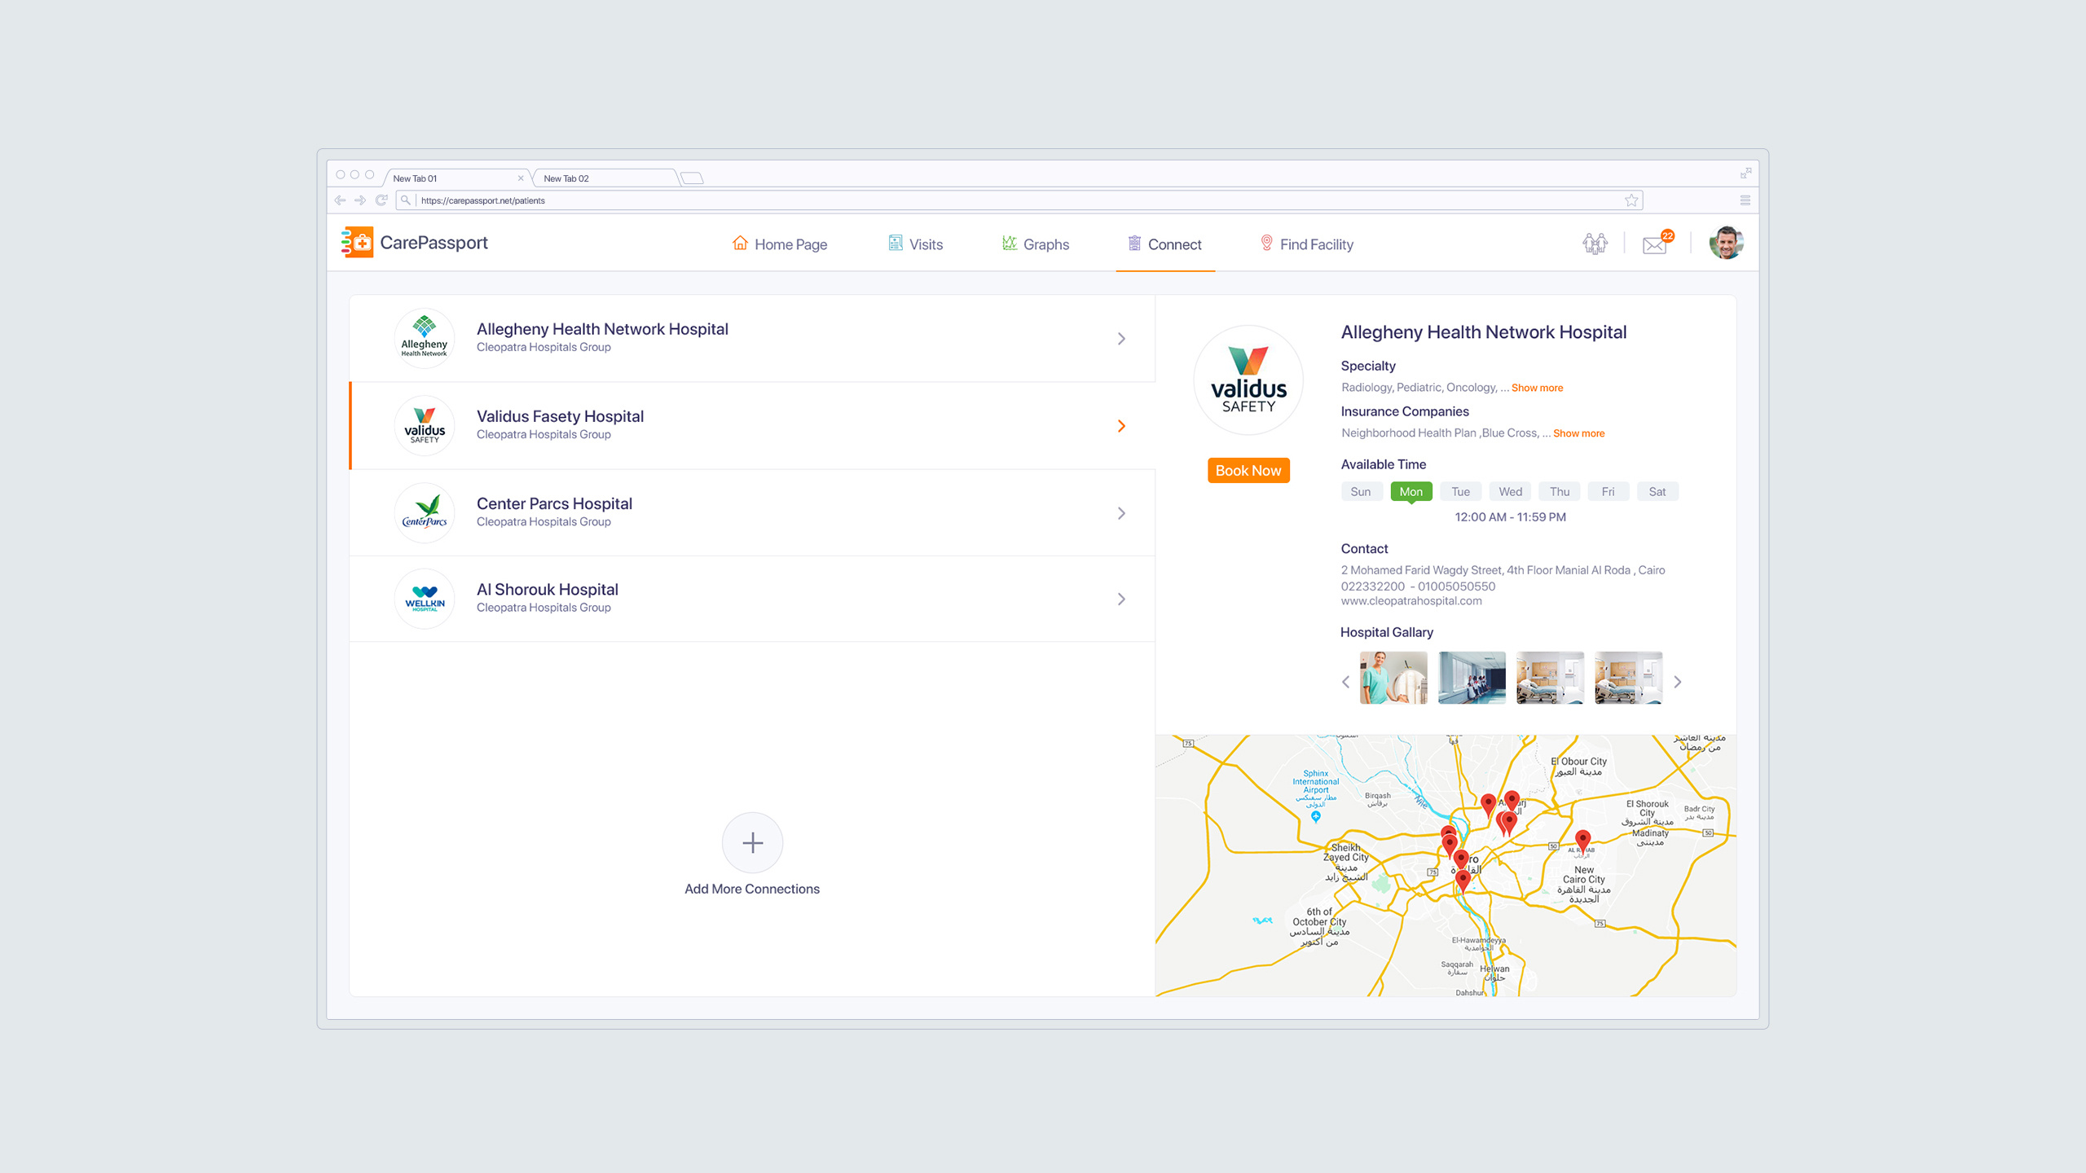Select the Connect nav item

pyautogui.click(x=1164, y=244)
